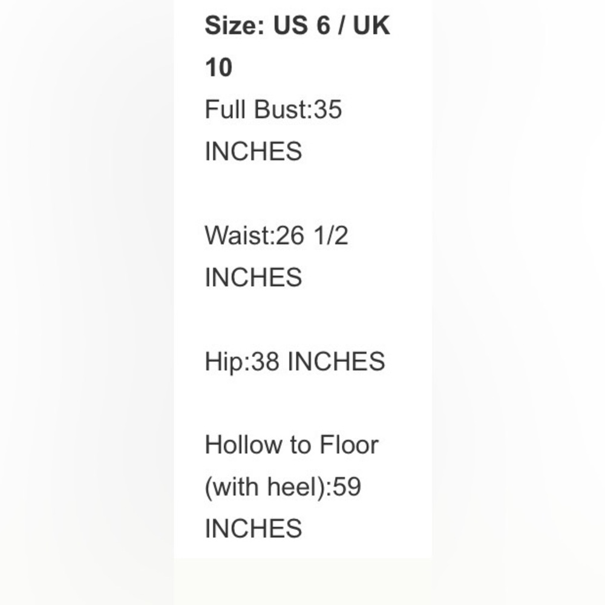Select the "Waist:26" measurement text

(254, 235)
